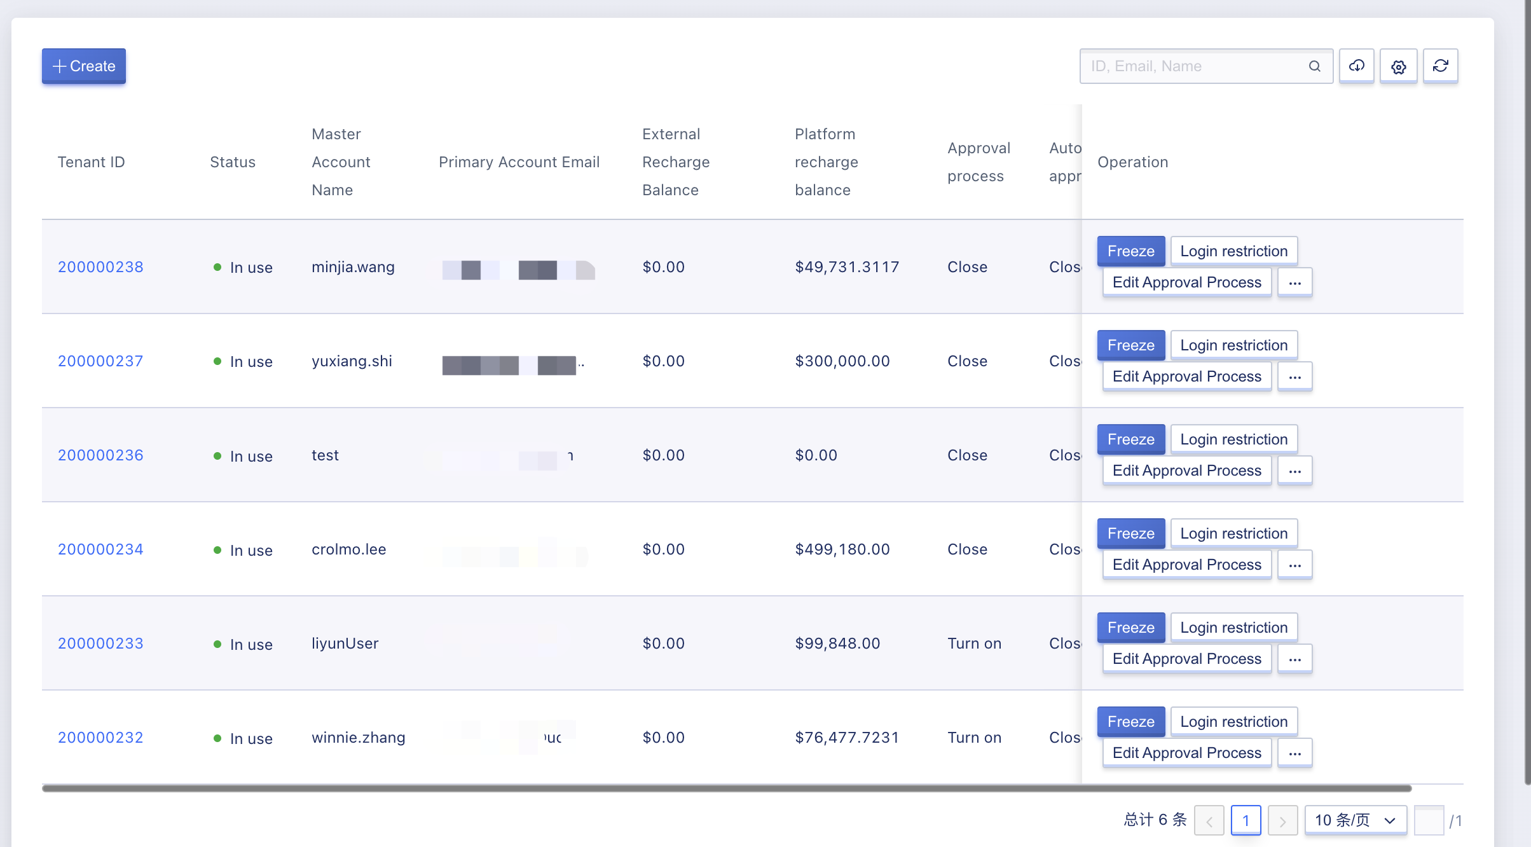Click Turn on approval for liyunUser
1531x847 pixels.
(x=974, y=644)
